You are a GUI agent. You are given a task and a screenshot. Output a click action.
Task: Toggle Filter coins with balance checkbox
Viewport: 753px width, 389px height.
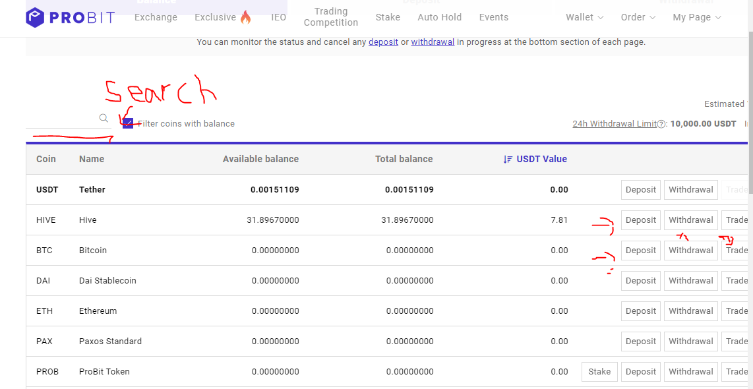[128, 123]
